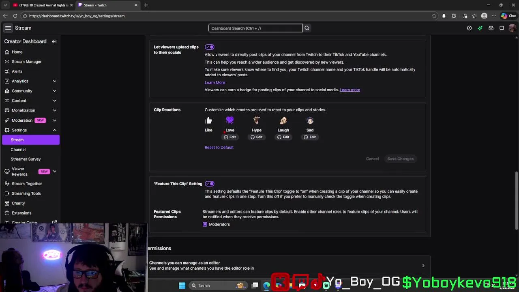Open the Copilot Chat button
This screenshot has height=292, width=519.
pyautogui.click(x=508, y=16)
